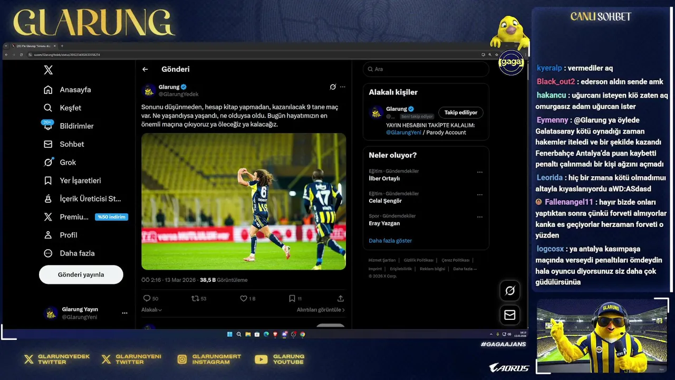Click the taskbar search icon
675x380 pixels.
[239, 334]
